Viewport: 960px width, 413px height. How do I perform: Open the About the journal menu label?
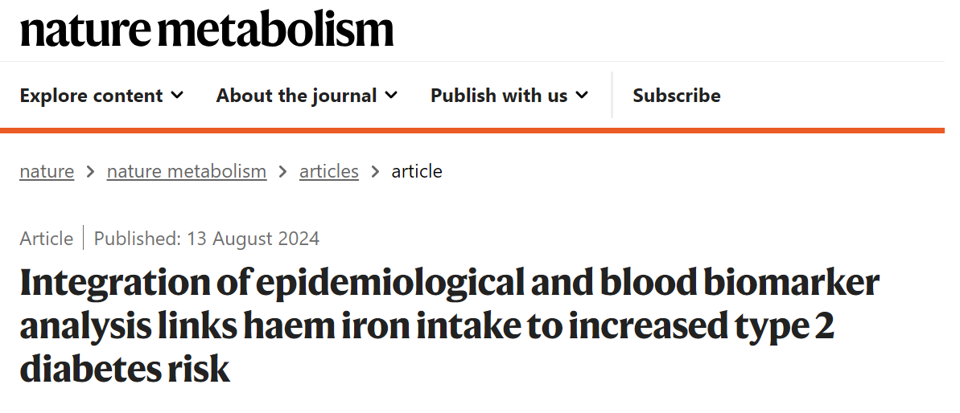[x=296, y=96]
